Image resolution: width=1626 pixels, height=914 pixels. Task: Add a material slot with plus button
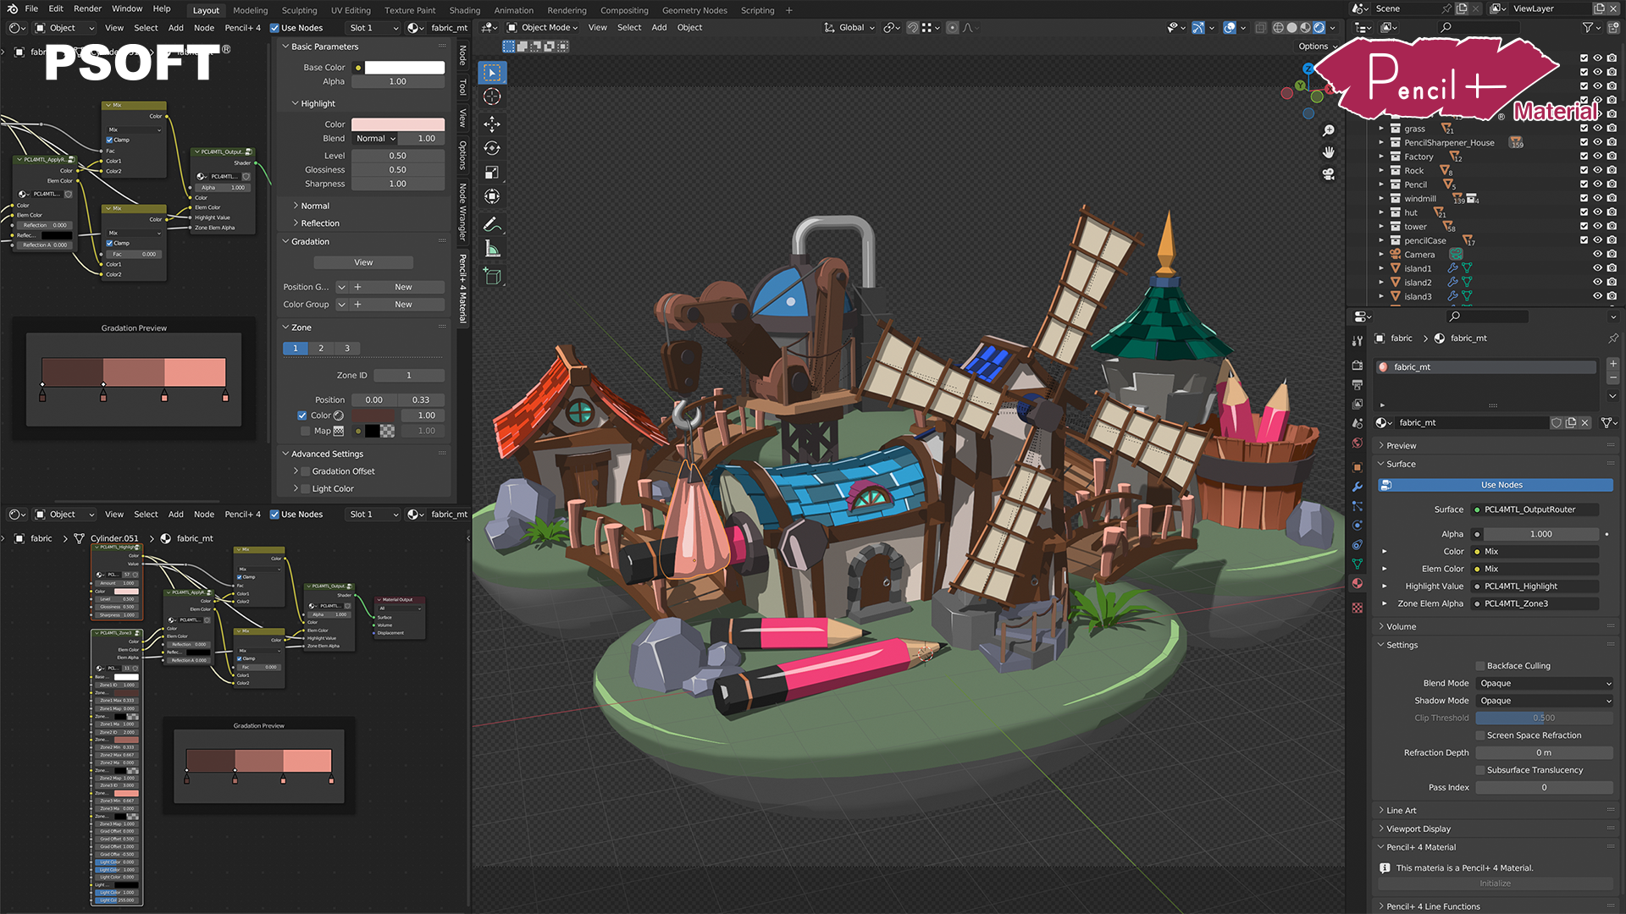(x=1612, y=363)
